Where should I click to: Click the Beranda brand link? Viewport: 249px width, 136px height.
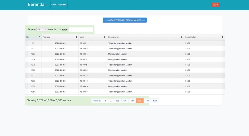coord(36,5)
